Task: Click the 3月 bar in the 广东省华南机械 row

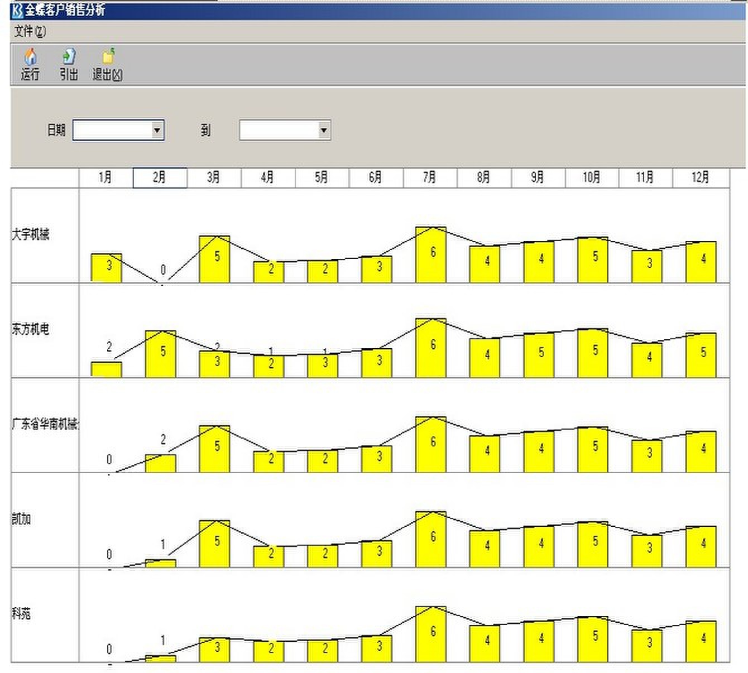Action: pos(214,449)
